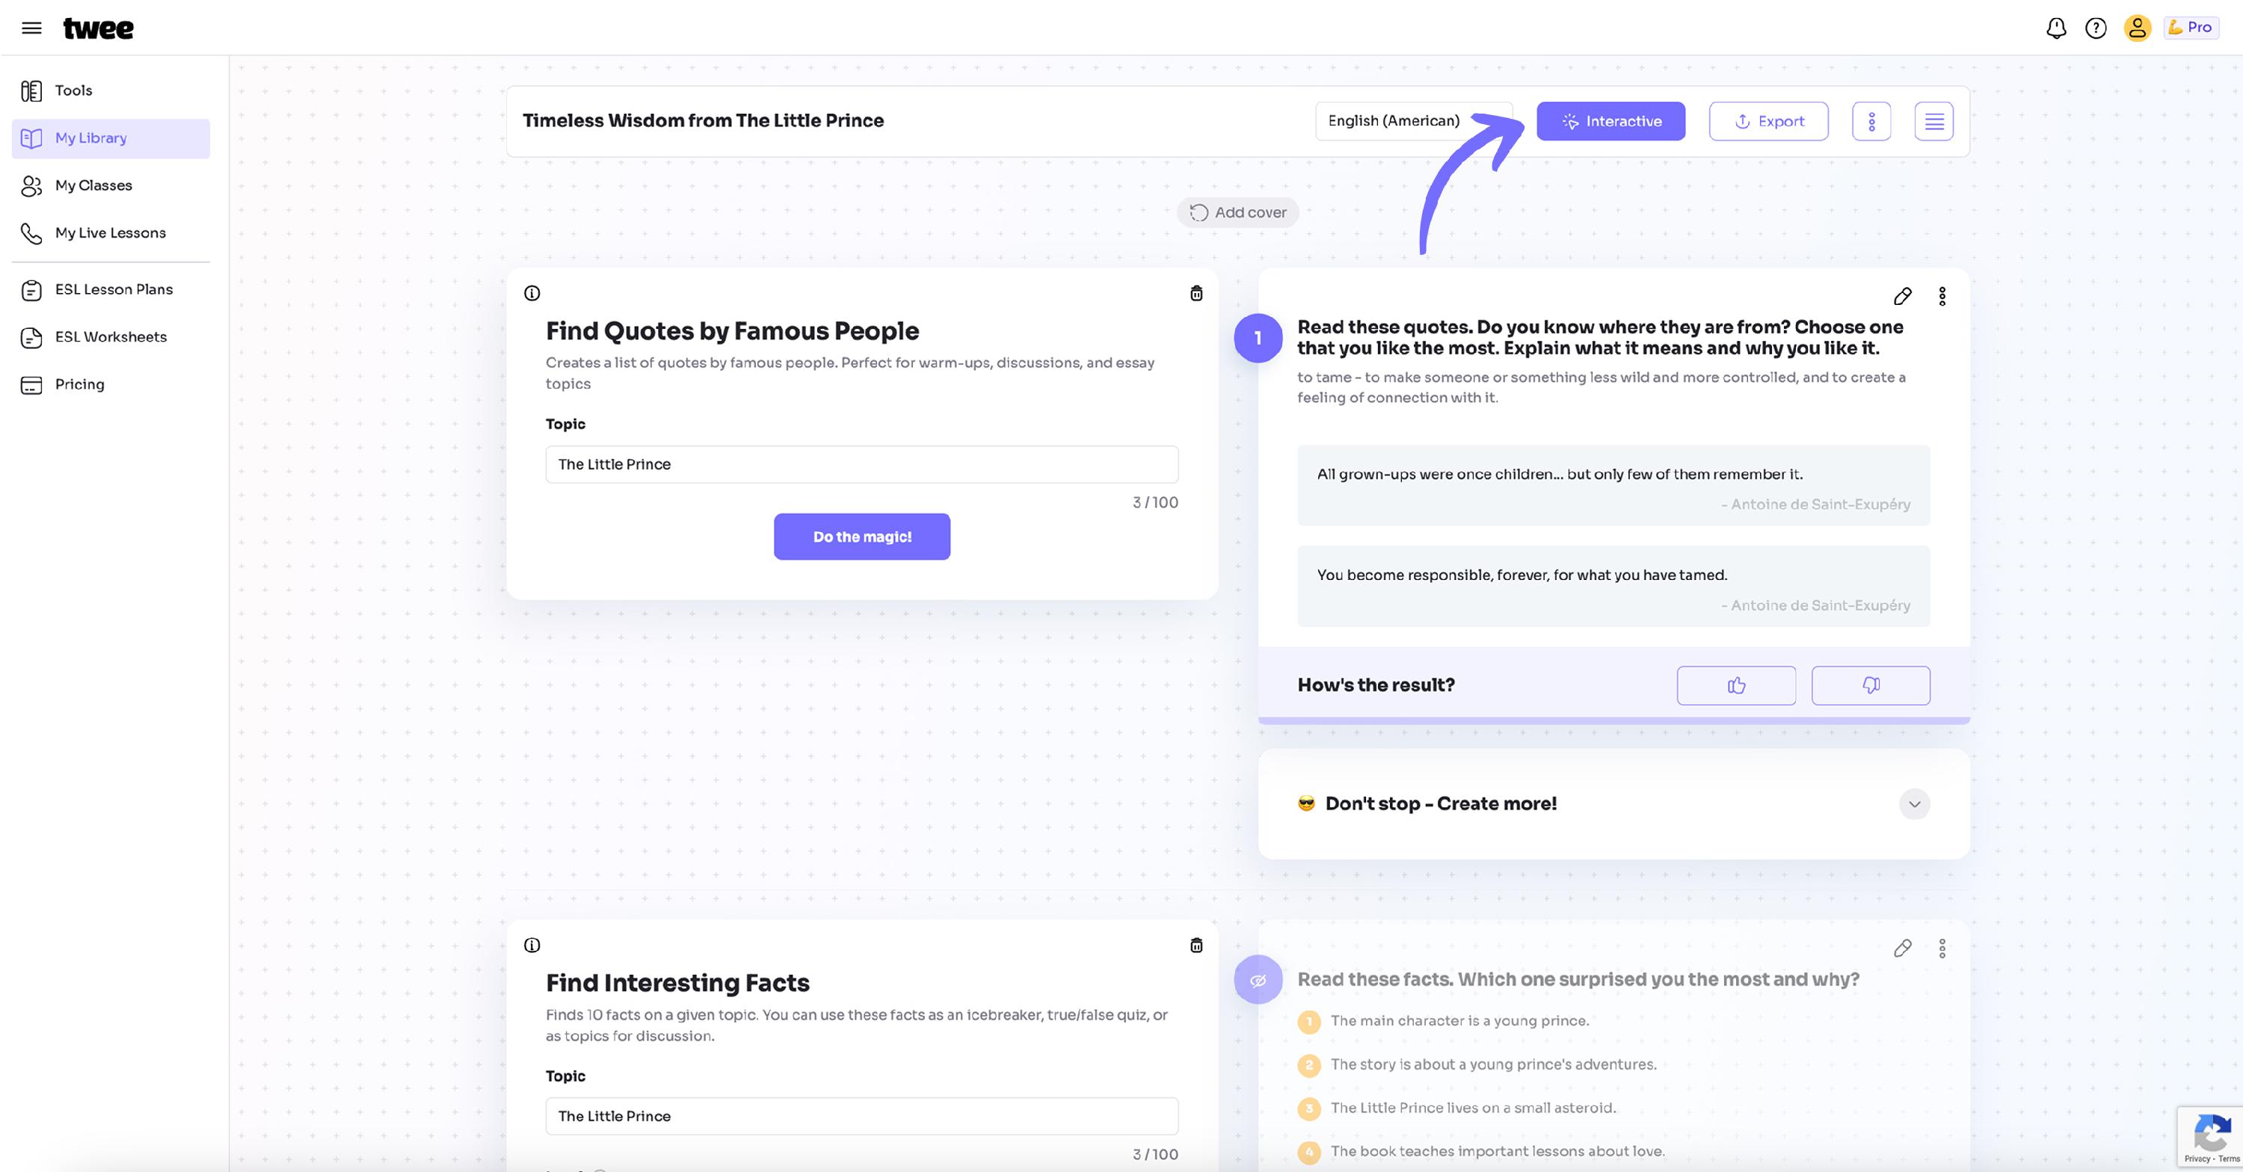Click the 'to tame' definition text
This screenshot has width=2243, height=1172.
click(x=1602, y=387)
